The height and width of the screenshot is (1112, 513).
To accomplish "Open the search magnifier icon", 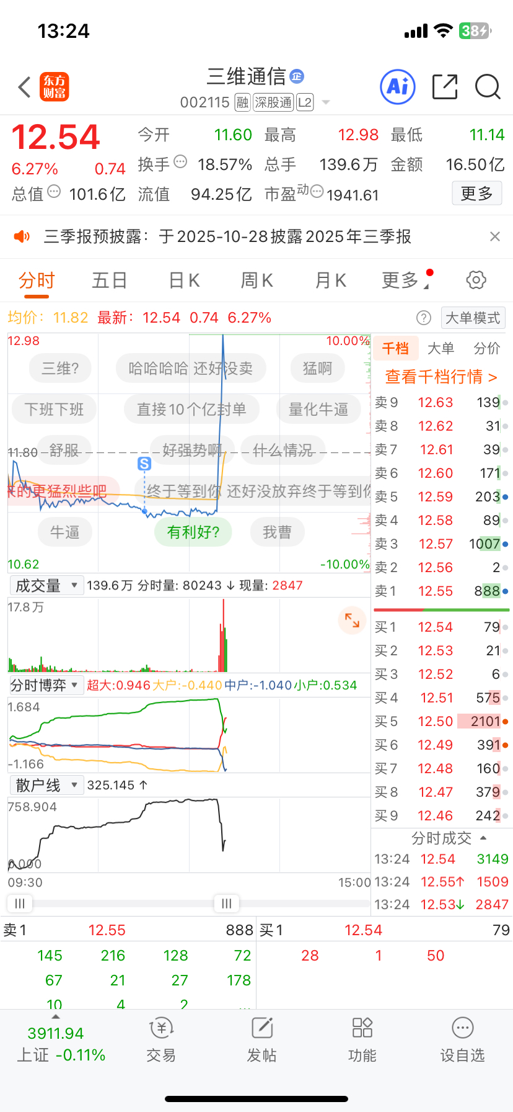I will (488, 87).
